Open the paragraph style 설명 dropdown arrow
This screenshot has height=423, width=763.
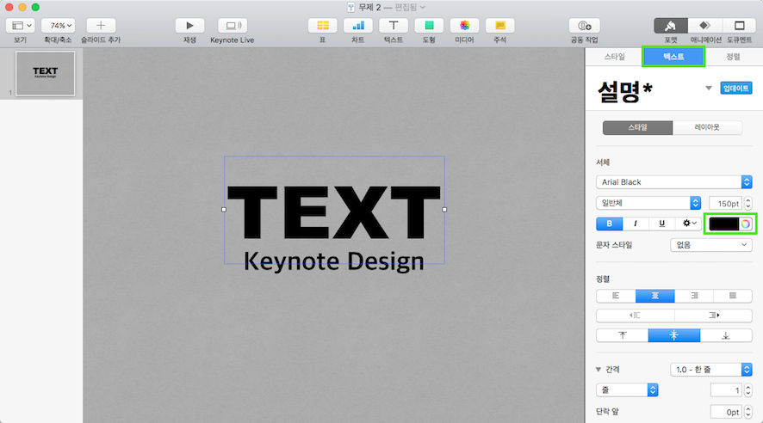(x=709, y=89)
